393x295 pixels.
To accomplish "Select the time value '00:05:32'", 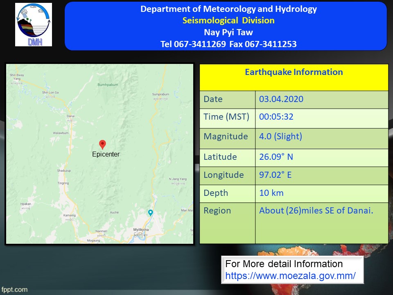I will pos(276,117).
